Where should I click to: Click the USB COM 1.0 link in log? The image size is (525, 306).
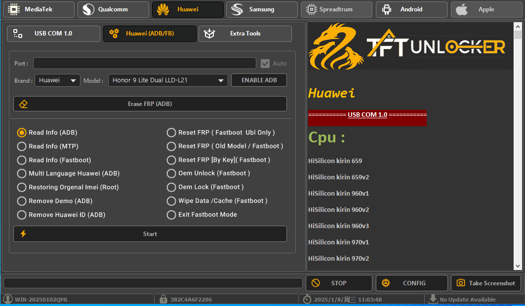(x=367, y=115)
